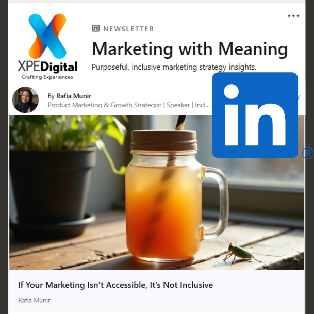
Task: Click the XPE Digital X-shaped logo
Action: [47, 36]
